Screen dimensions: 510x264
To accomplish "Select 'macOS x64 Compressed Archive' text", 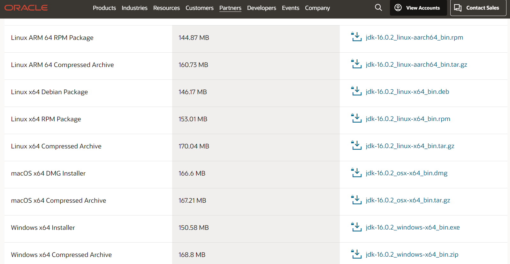I will pos(58,200).
